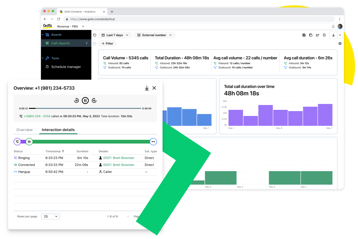The image size is (358, 239).
Task: Click the + Filter button
Action: pos(107,43)
